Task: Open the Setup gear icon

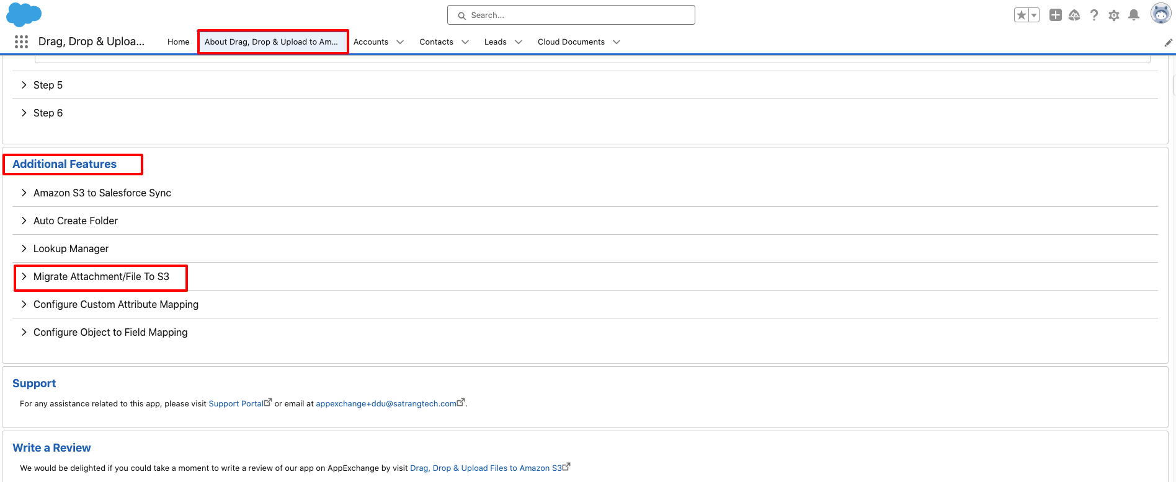Action: (1114, 15)
